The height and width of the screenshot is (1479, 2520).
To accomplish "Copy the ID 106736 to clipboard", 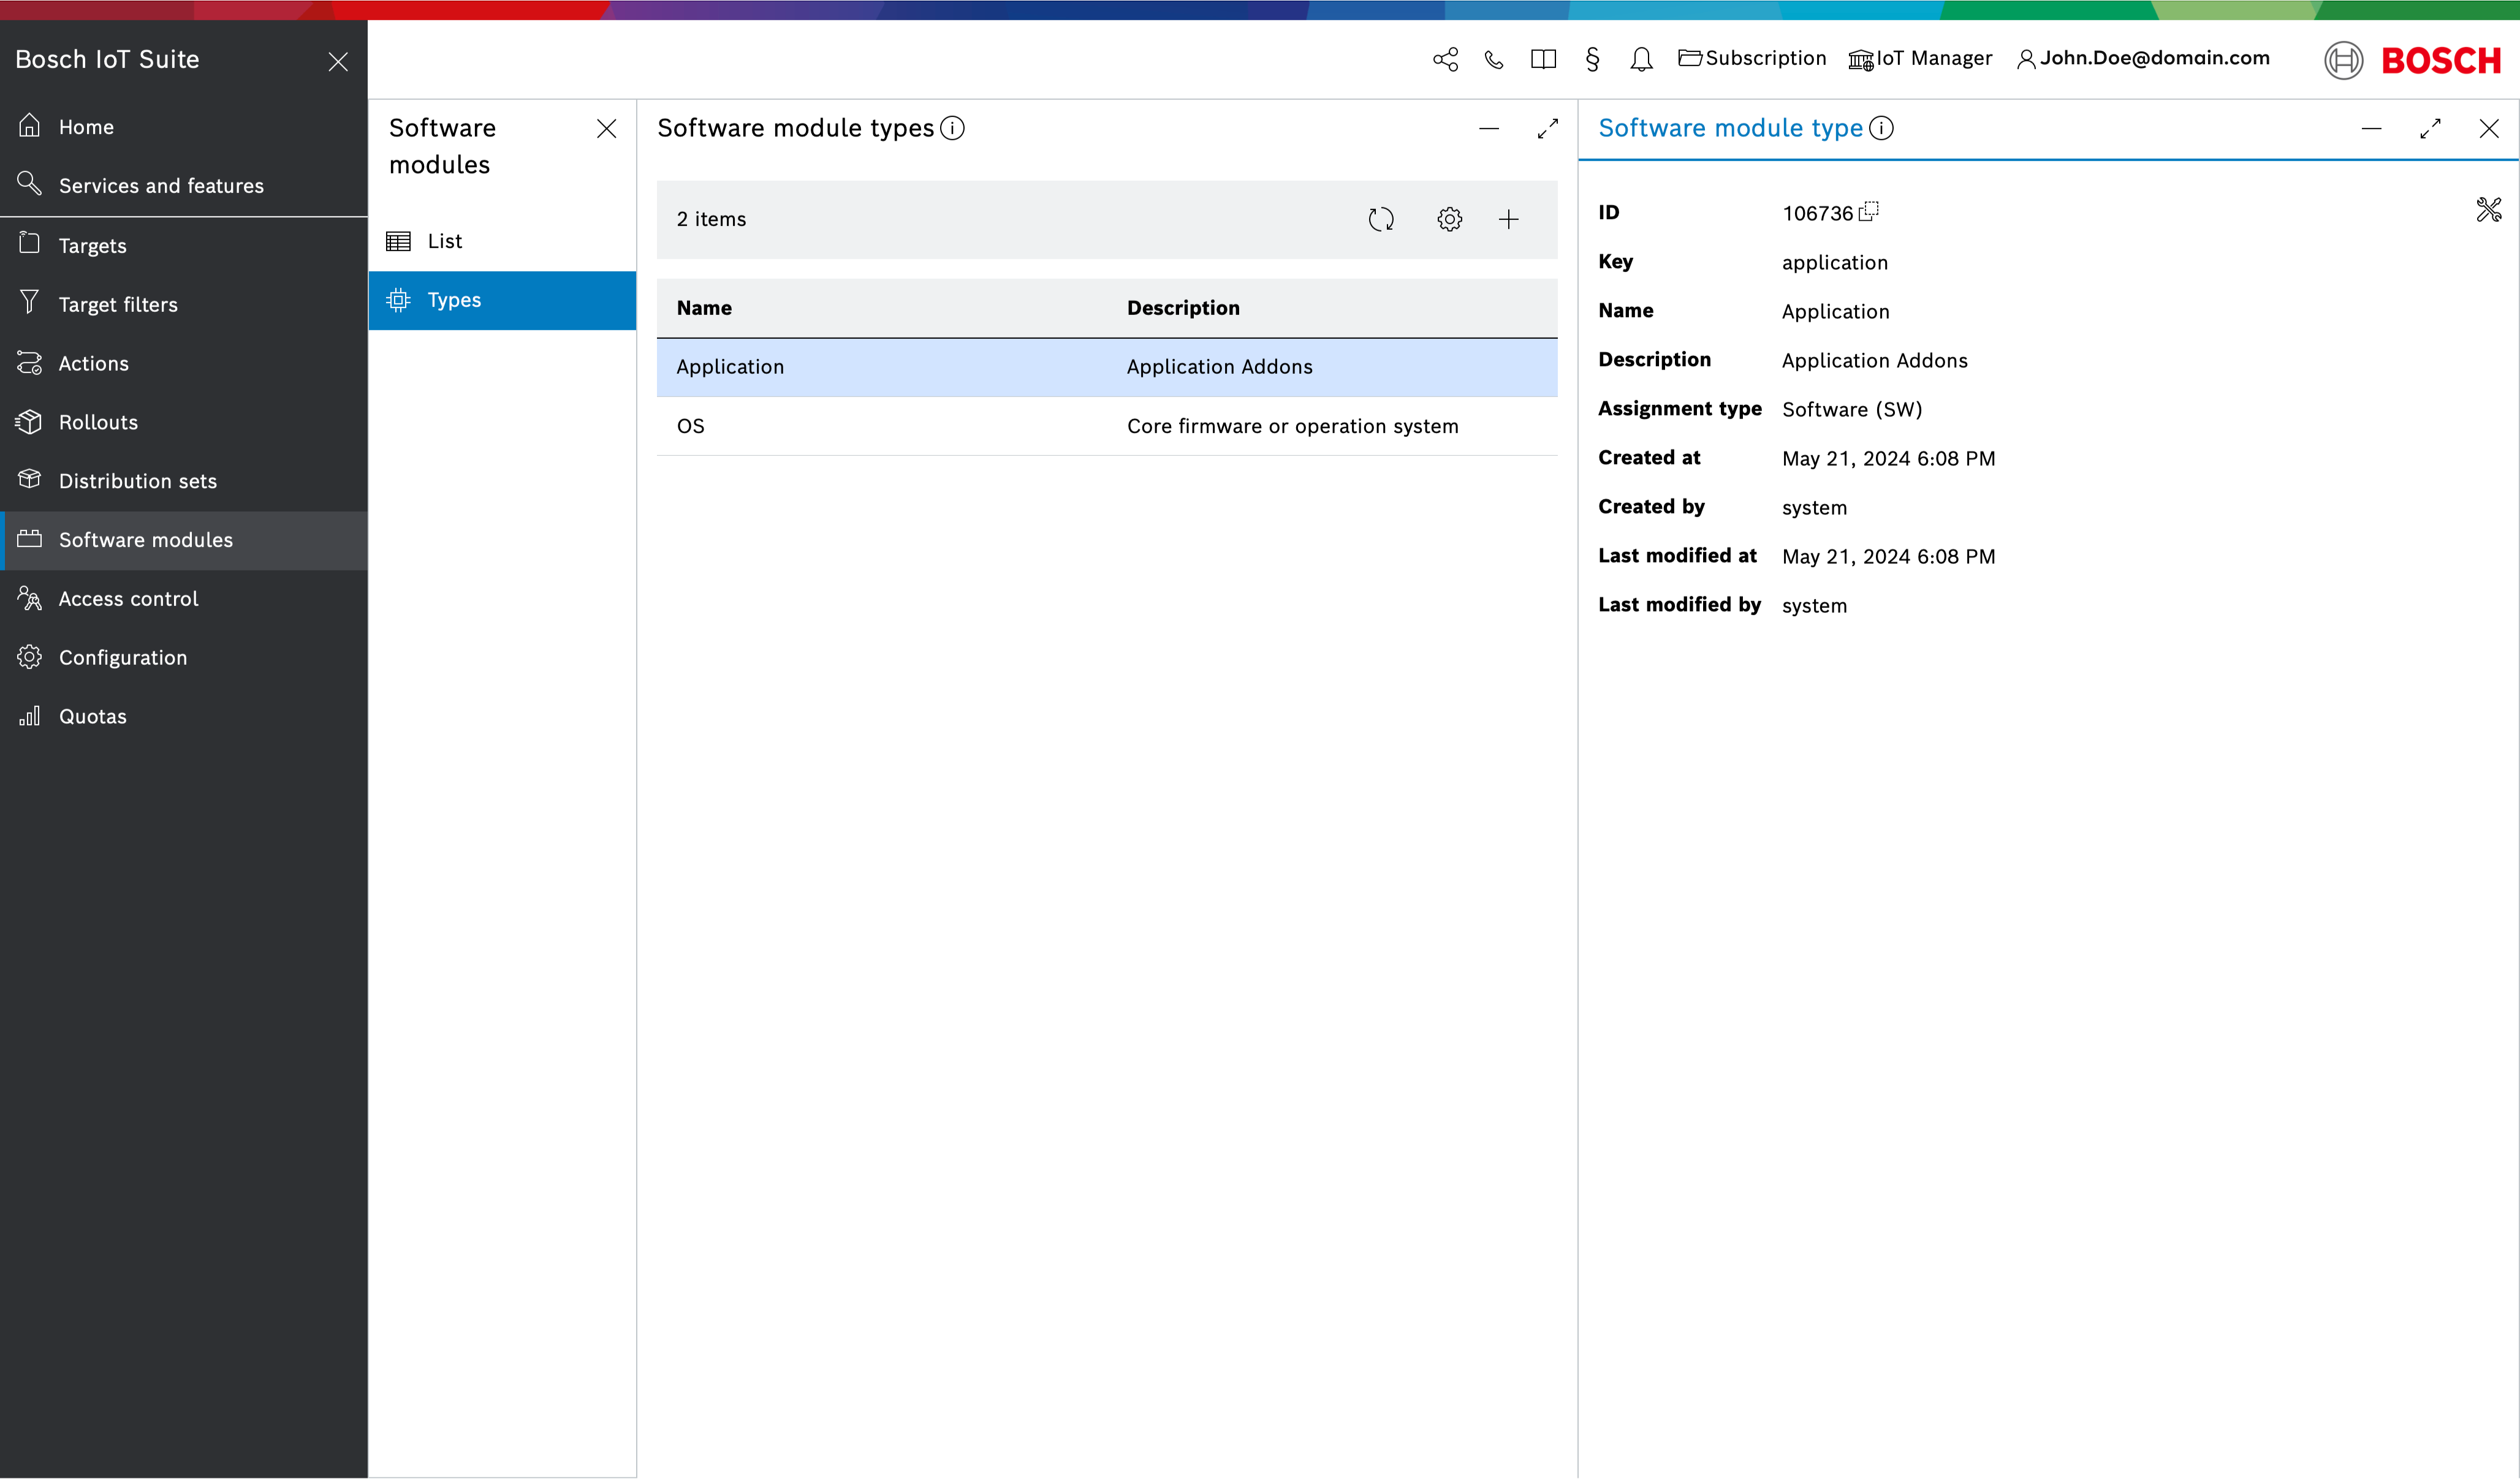I will click(1868, 212).
